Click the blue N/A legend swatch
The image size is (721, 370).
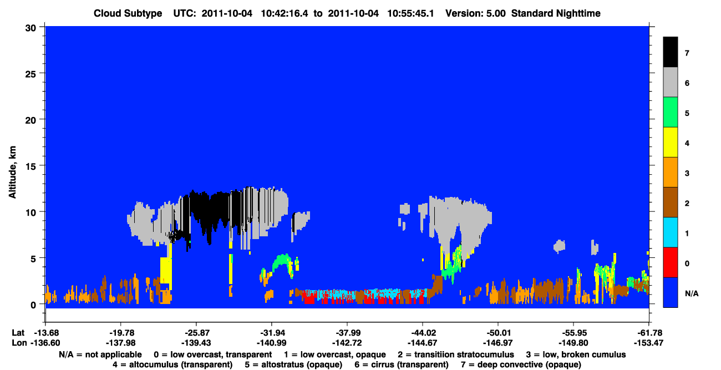[671, 292]
